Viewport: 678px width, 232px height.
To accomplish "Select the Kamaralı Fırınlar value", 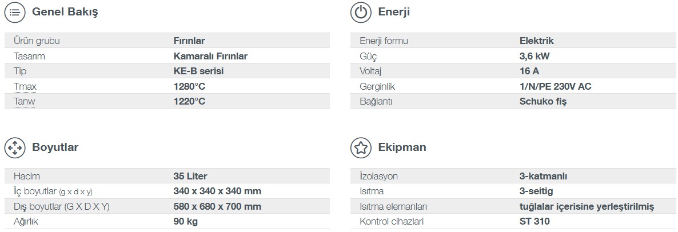I will pyautogui.click(x=210, y=56).
